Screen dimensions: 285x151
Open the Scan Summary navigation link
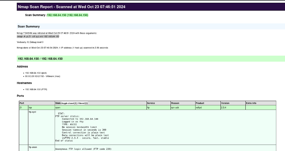[x=35, y=15]
